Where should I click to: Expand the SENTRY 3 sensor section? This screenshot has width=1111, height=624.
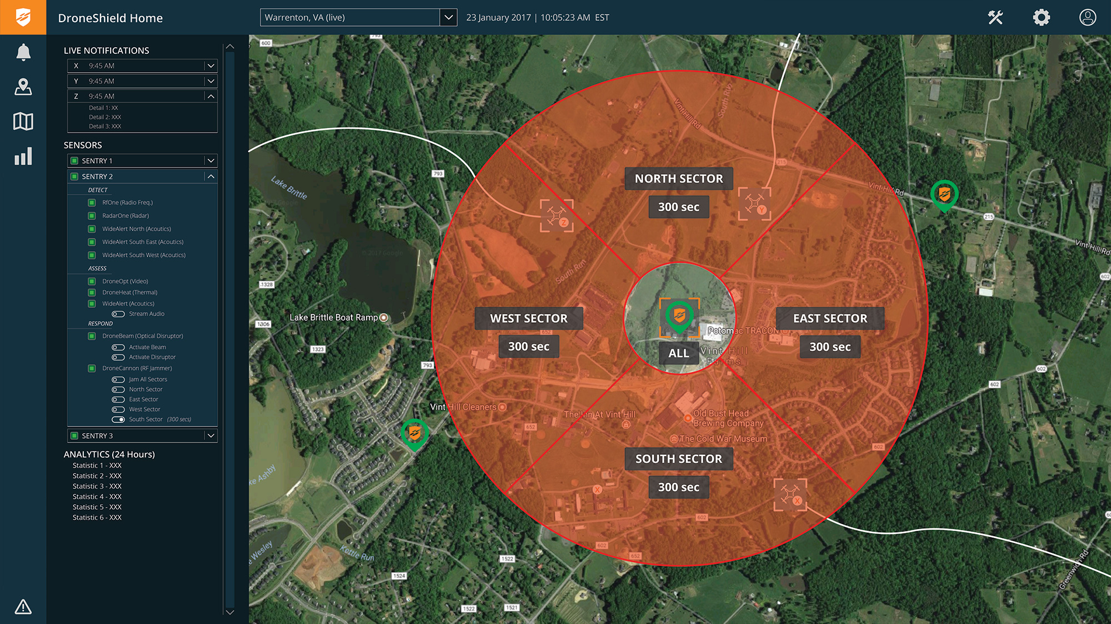click(211, 436)
